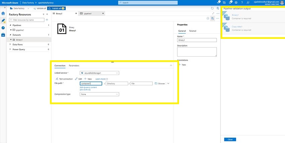Select pipeline1 in resource tree
The image size is (285, 143).
pyautogui.click(x=20, y=30)
